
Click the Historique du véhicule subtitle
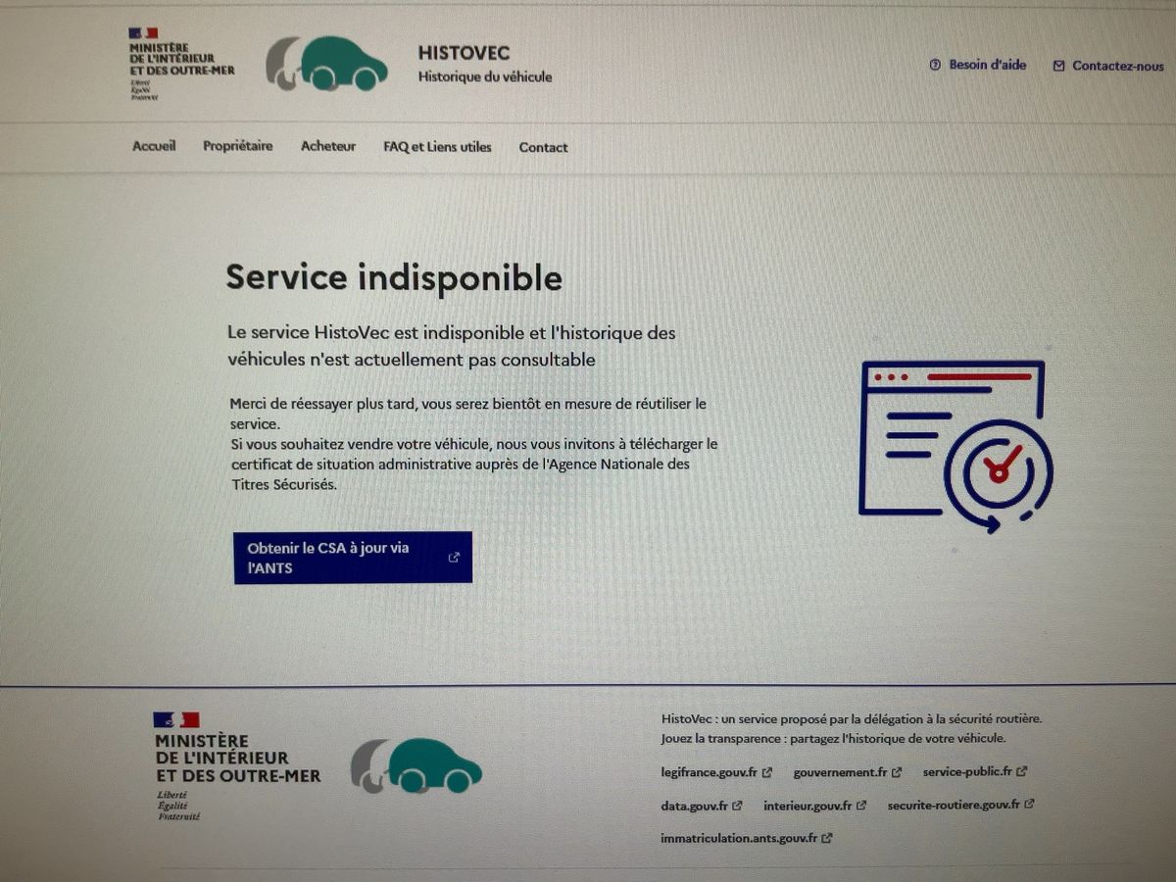[x=485, y=76]
